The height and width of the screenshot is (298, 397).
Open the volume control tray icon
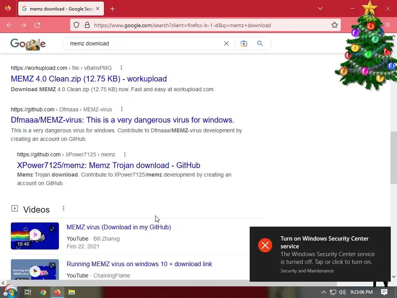click(342, 292)
